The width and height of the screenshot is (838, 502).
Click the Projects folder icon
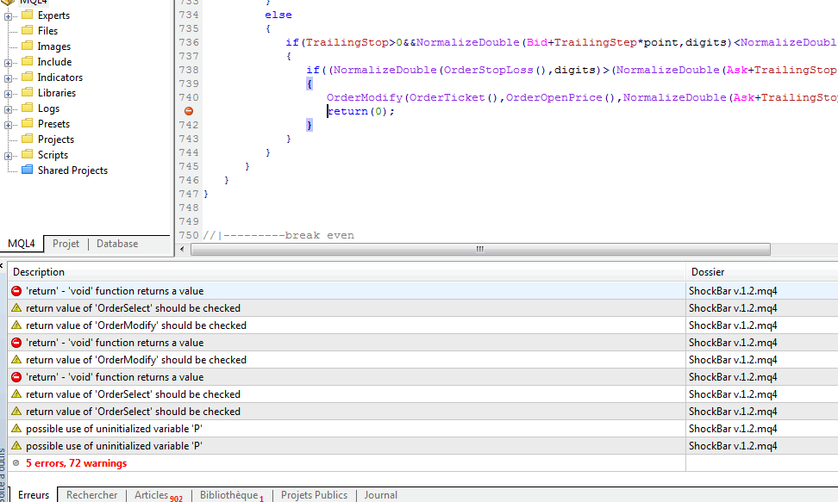click(x=27, y=139)
